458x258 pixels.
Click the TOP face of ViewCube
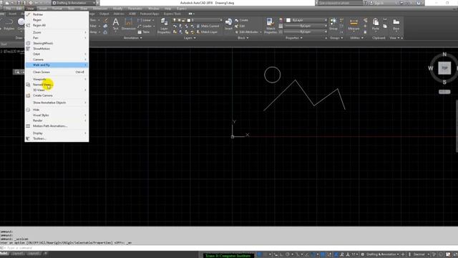tap(444, 68)
